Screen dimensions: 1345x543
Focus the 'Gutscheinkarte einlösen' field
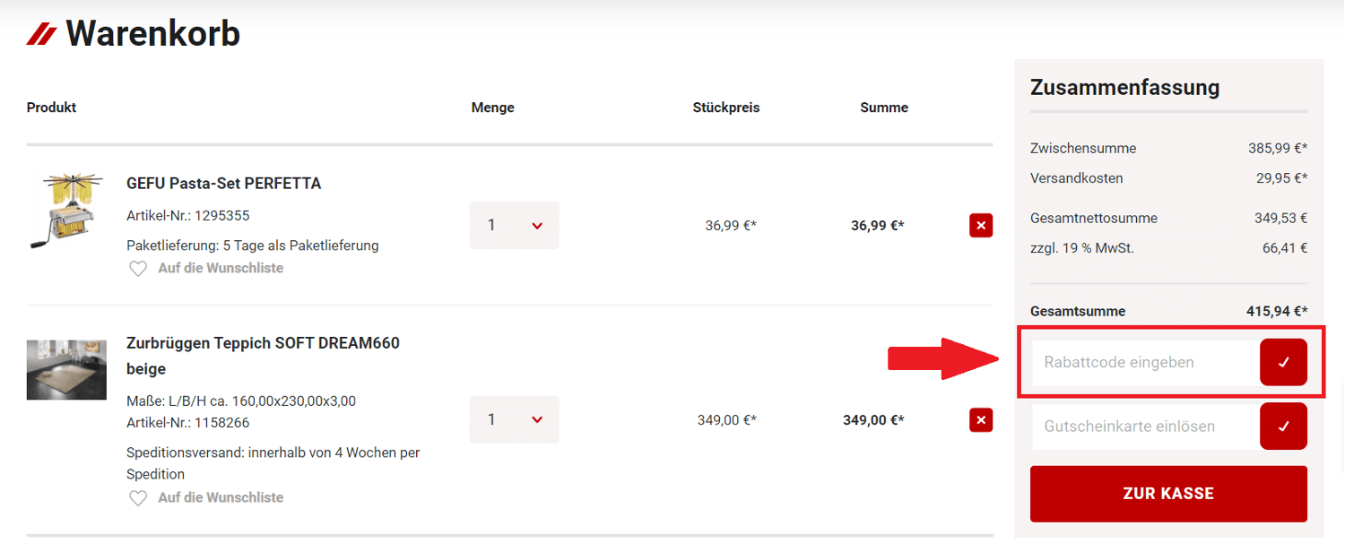pos(1144,427)
